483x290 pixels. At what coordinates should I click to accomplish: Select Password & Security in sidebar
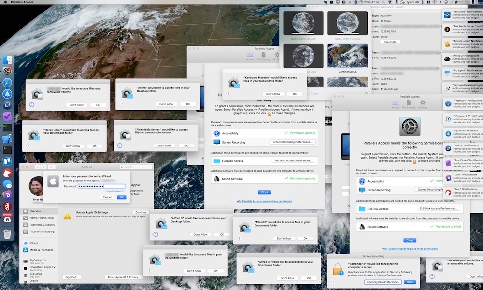click(40, 225)
